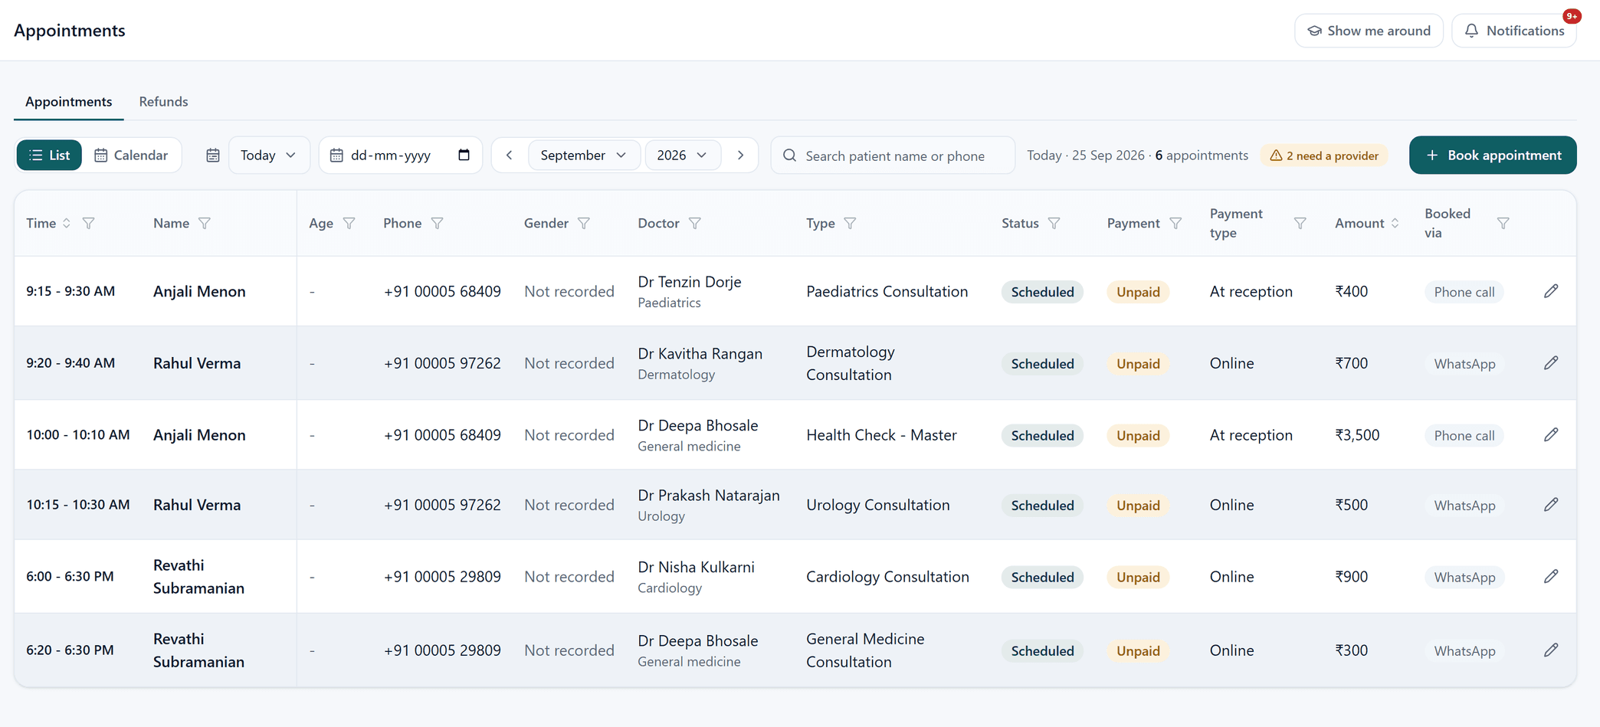Screen dimensions: 1600x727
Task: Click Unpaid badge in Urology Consultation row
Action: click(x=1138, y=506)
